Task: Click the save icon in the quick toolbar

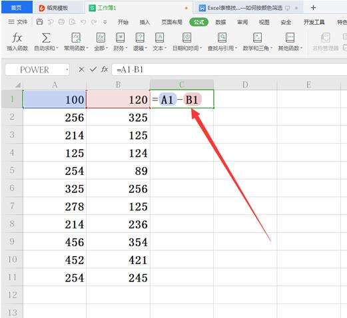Action: point(39,22)
